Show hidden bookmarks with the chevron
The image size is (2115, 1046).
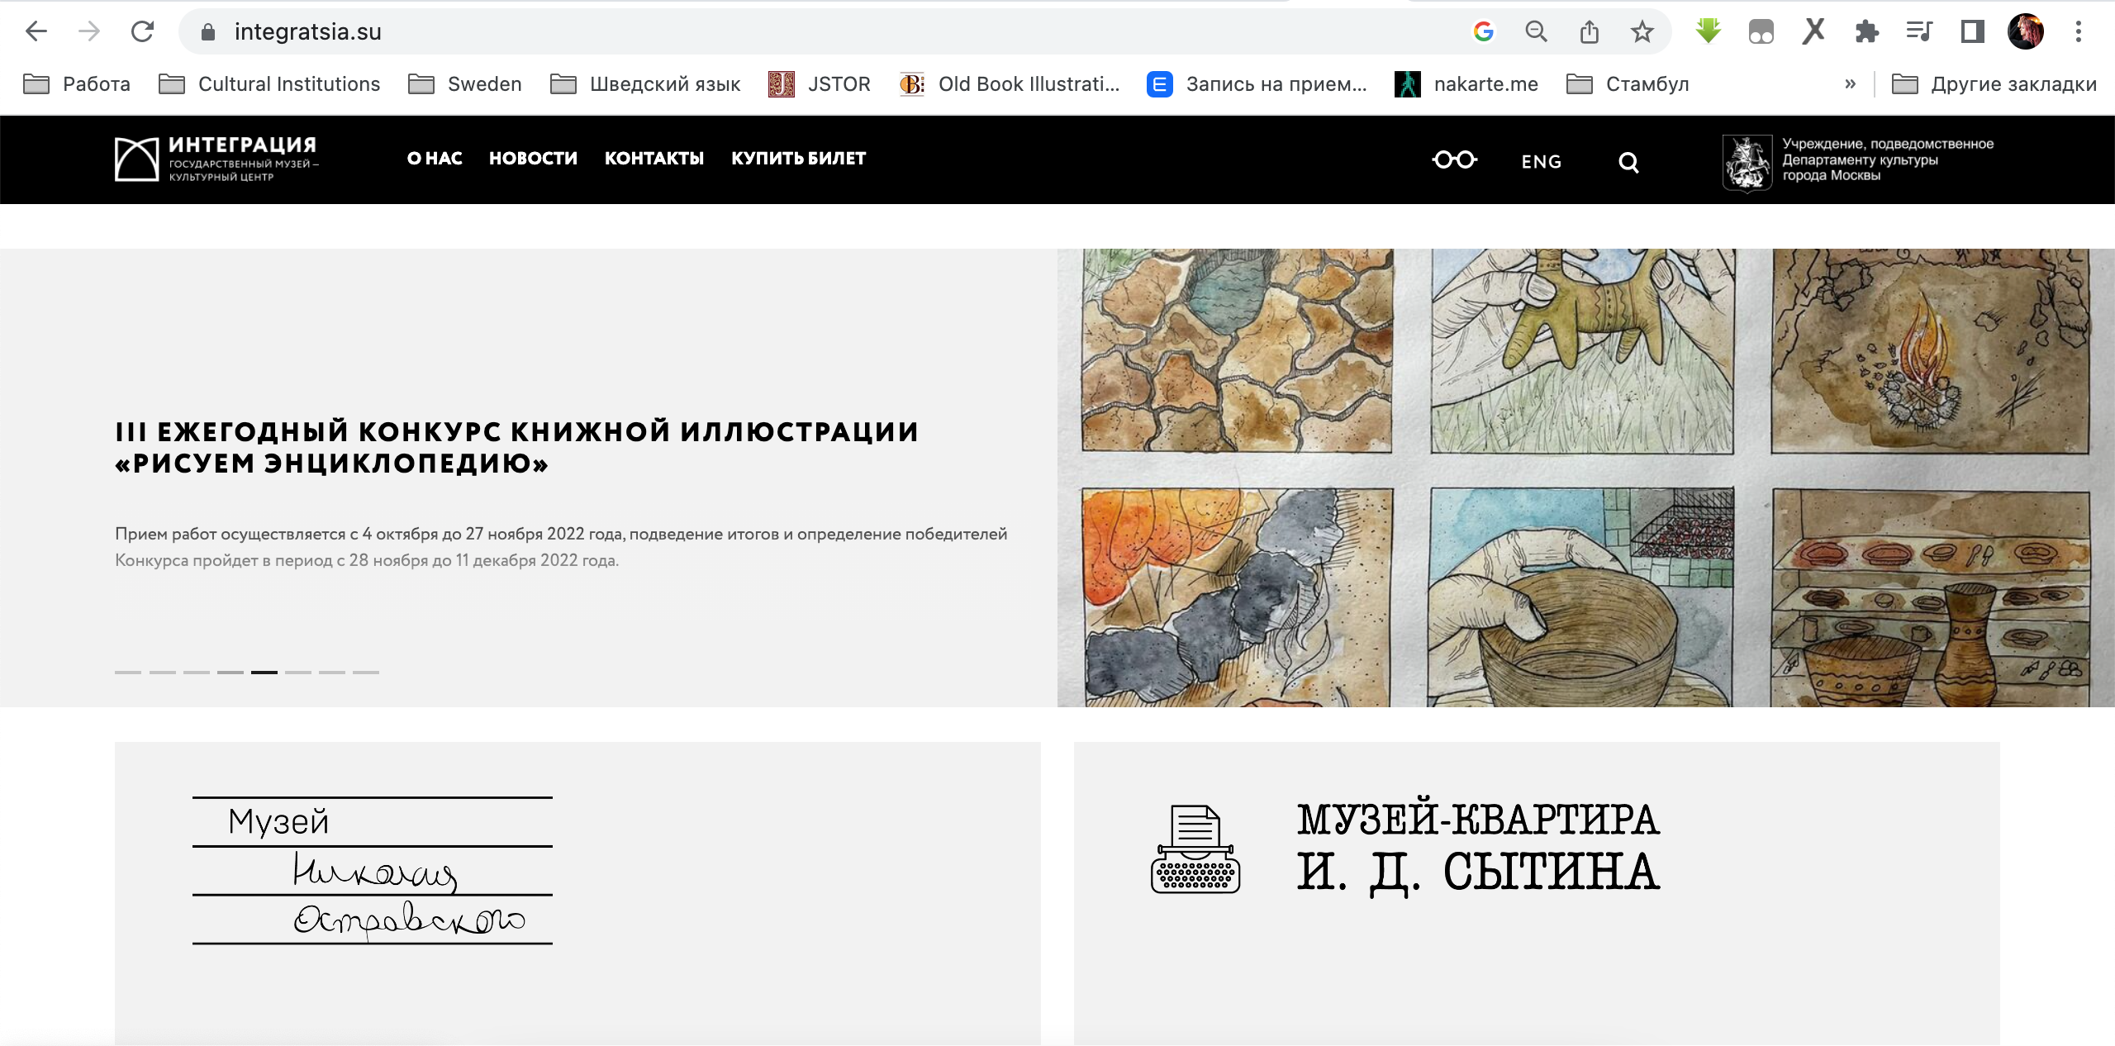(x=1850, y=83)
